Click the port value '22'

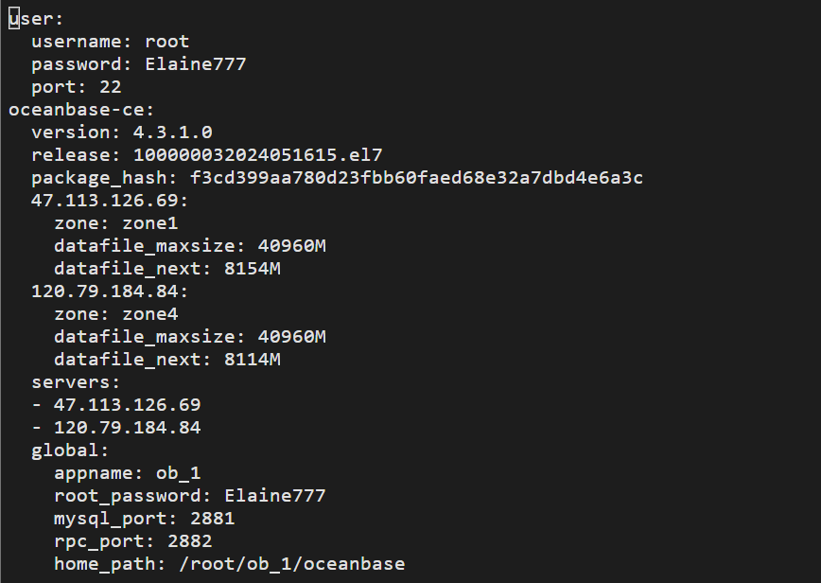(111, 87)
